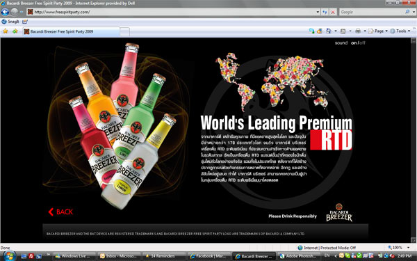The width and height of the screenshot is (417, 261).
Task: Click the World's Leading Premium heading
Action: point(276,122)
